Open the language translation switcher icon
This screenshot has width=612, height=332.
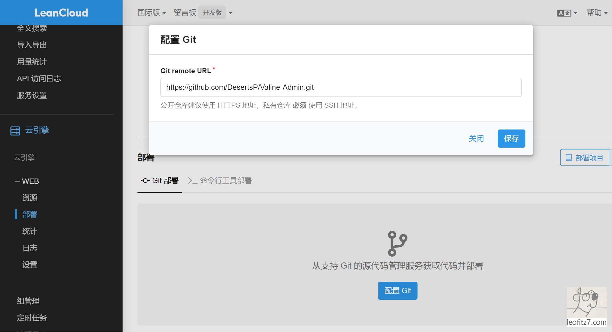564,13
